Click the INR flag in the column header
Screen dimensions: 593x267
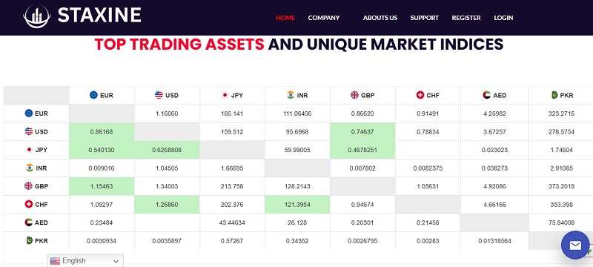[291, 95]
